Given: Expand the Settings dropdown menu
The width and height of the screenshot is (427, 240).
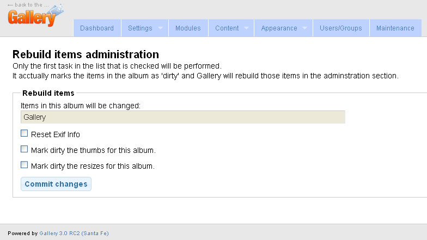Looking at the screenshot, I should [145, 28].
